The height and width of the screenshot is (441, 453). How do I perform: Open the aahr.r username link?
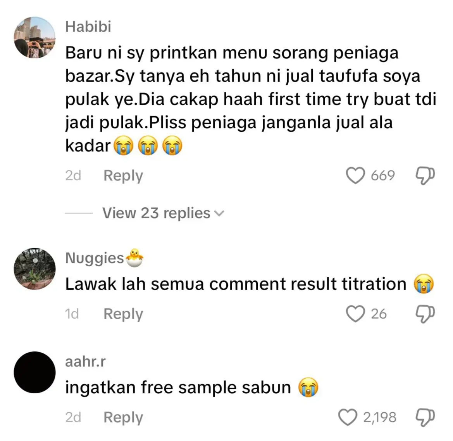[86, 362]
